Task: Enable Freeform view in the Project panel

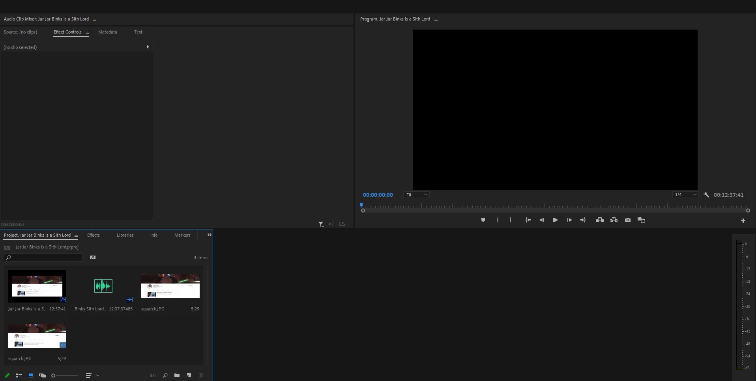Action: [43, 375]
